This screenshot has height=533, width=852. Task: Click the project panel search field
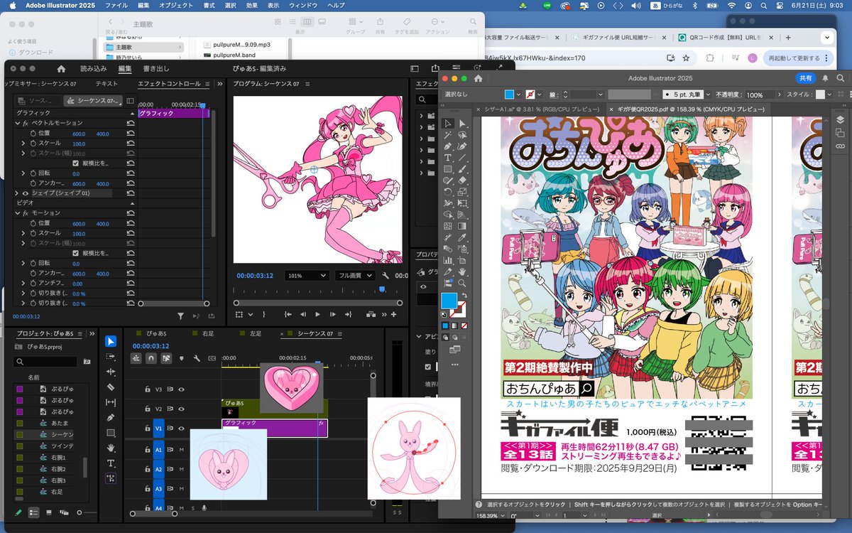(47, 362)
